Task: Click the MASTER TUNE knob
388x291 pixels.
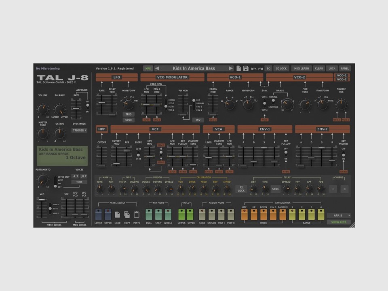Action: click(x=43, y=134)
